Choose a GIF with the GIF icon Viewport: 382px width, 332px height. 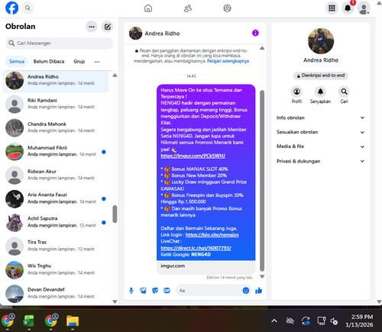click(167, 291)
